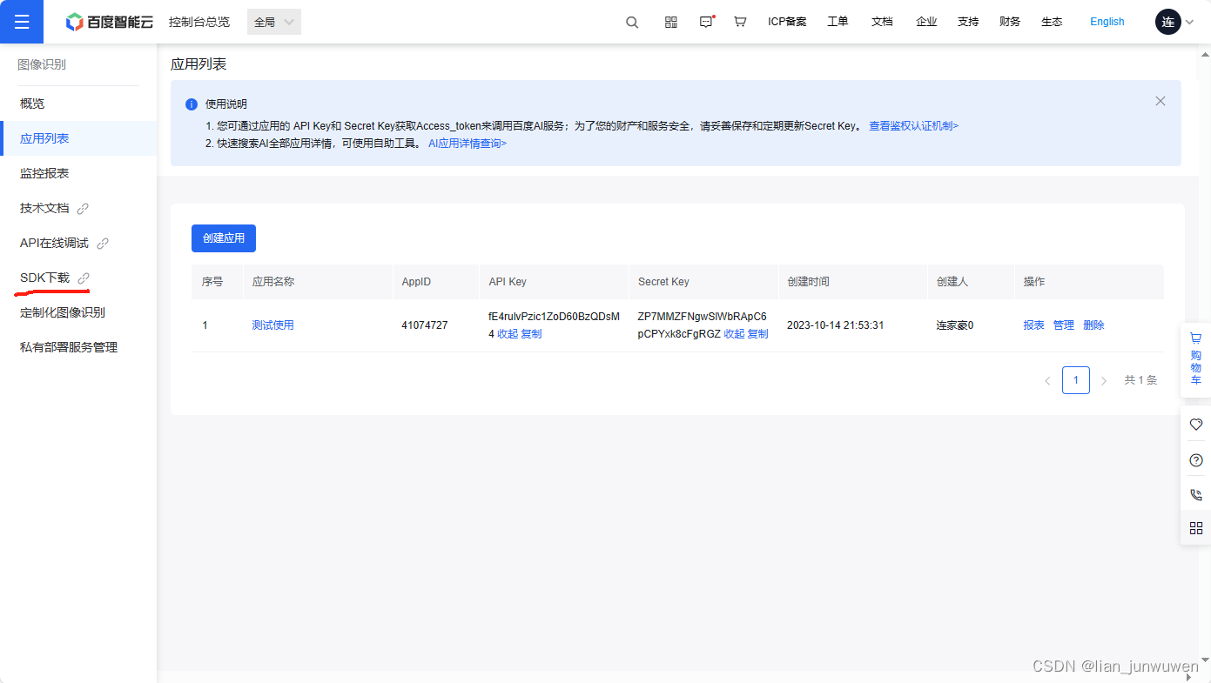Screen dimensions: 1211x683
Task: Copy the API Key with 复制
Action: coord(531,334)
